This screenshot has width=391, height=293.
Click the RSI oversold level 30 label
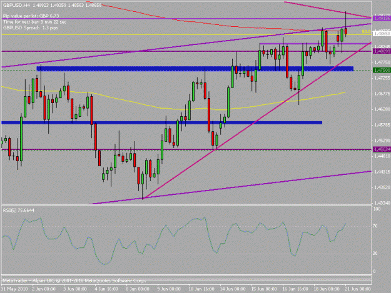point(375,253)
